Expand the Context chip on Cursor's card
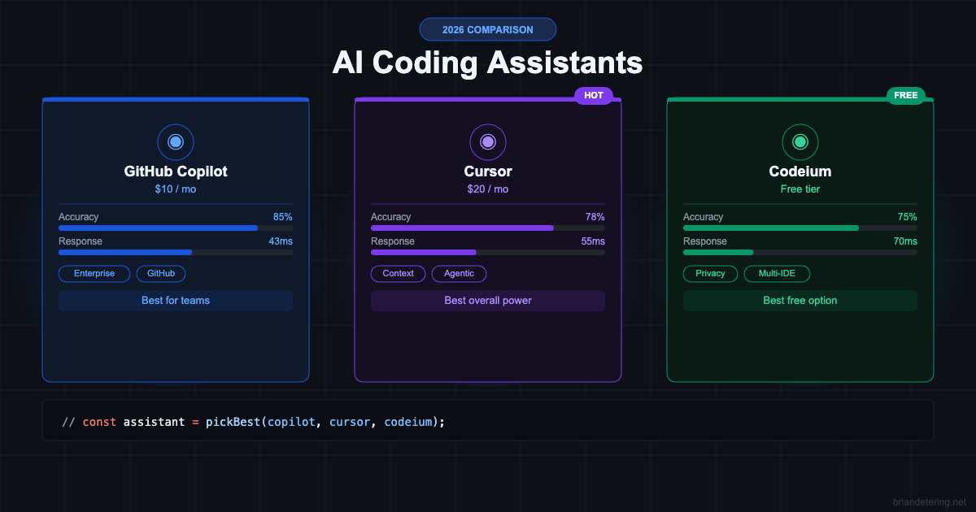The height and width of the screenshot is (512, 976). pos(398,274)
